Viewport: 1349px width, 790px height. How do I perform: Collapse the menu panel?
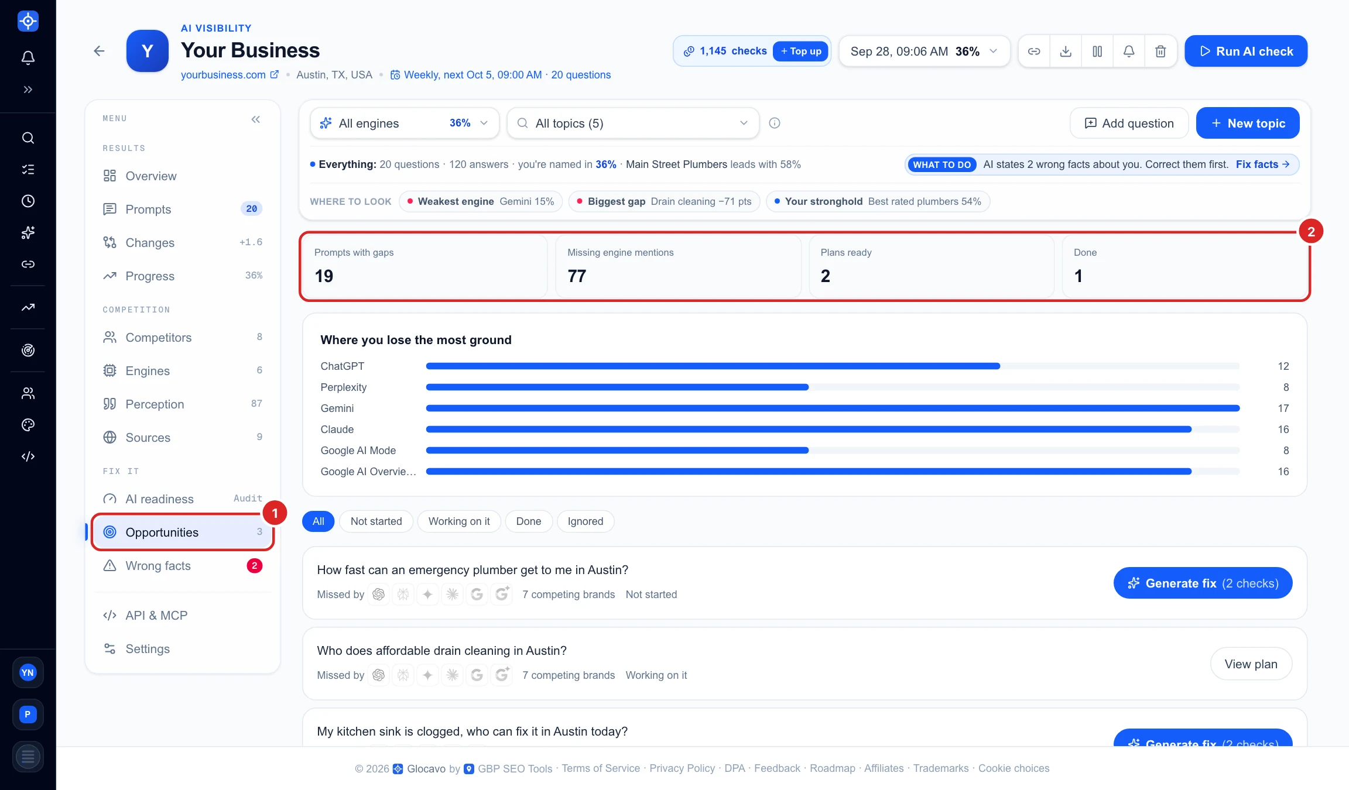(x=256, y=119)
